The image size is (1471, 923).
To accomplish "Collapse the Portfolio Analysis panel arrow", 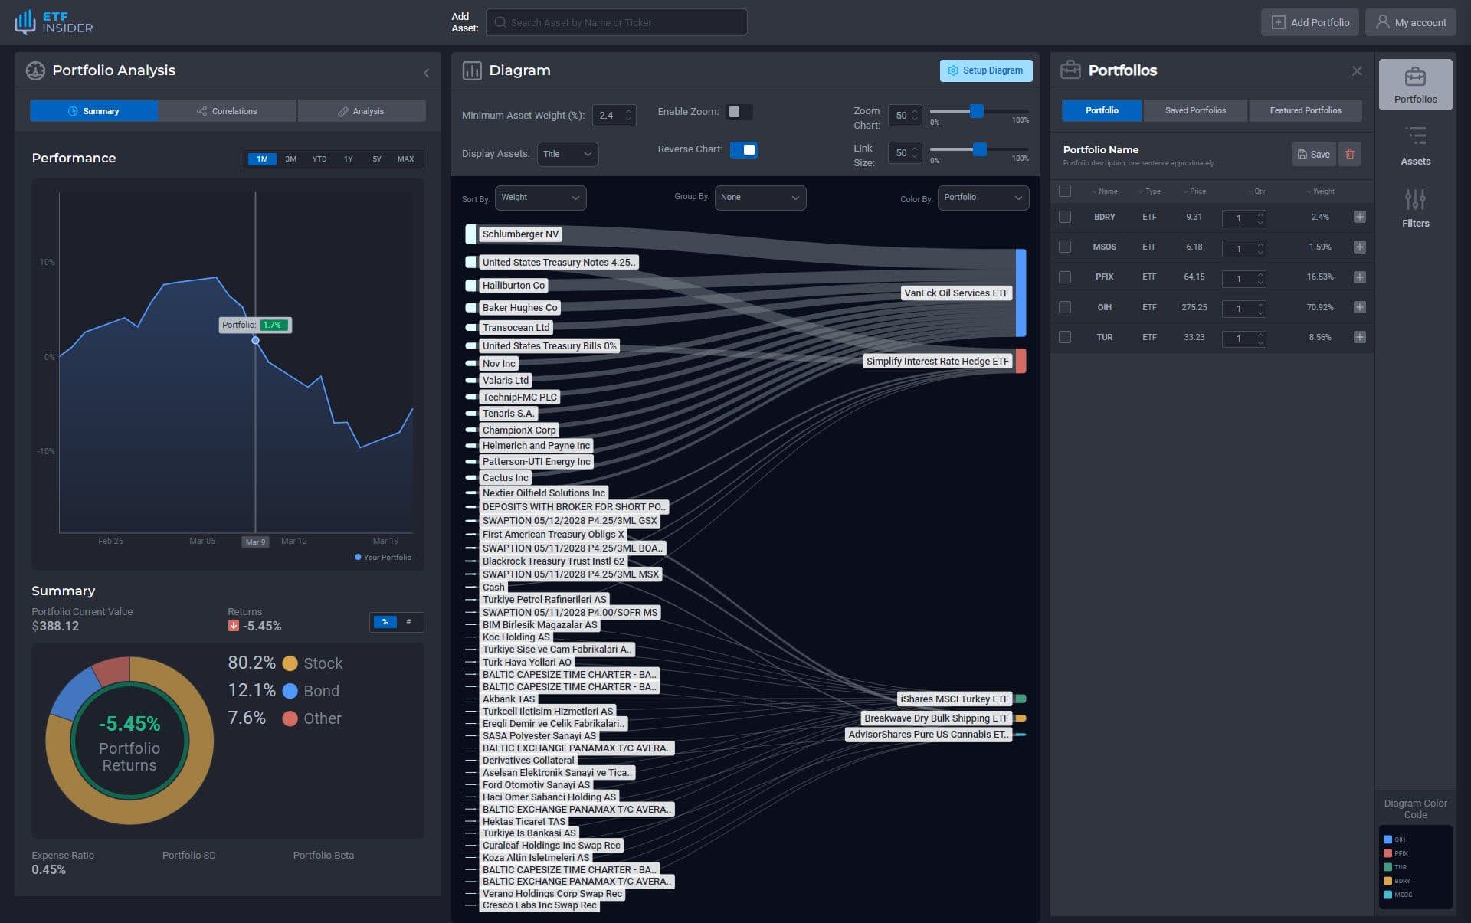I will point(426,73).
